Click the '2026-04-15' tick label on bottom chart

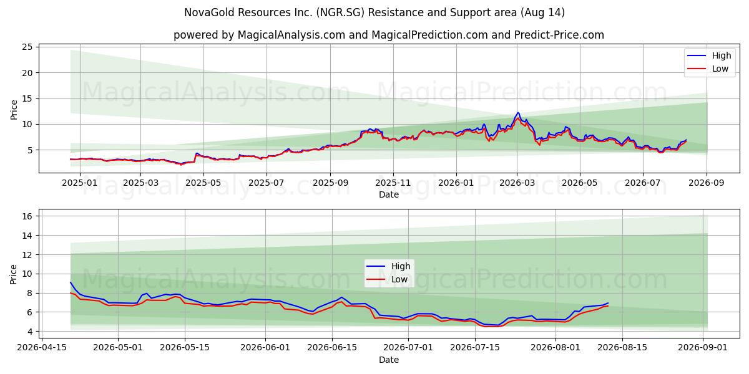[x=41, y=348]
